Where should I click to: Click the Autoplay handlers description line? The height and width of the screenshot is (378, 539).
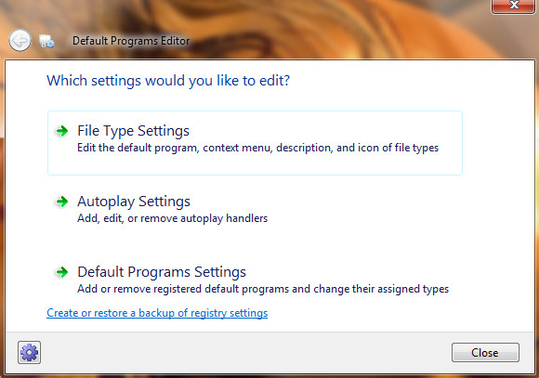click(x=172, y=218)
